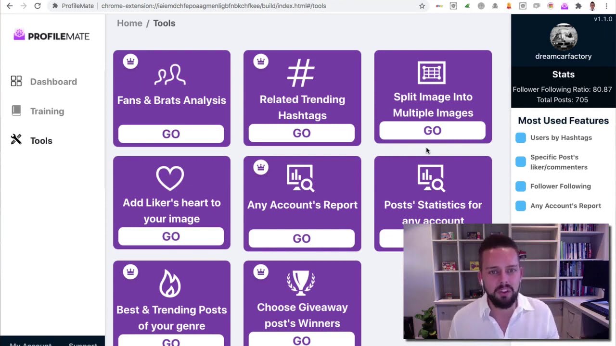Open Users by Hashtags feature

[561, 137]
